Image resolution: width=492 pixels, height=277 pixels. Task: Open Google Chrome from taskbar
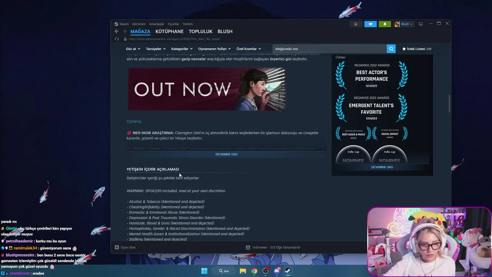254,271
